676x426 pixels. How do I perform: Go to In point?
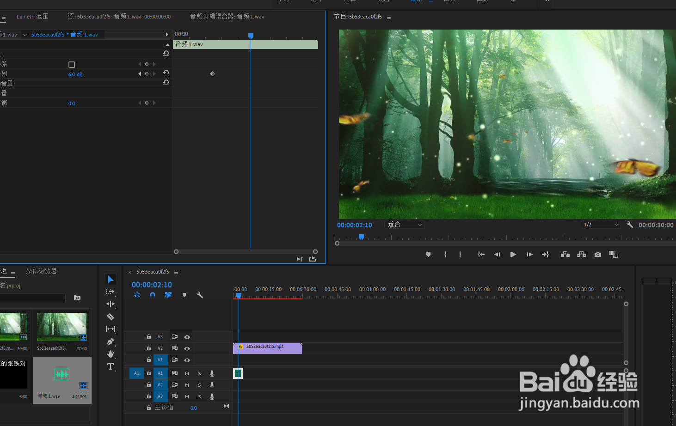pos(481,255)
